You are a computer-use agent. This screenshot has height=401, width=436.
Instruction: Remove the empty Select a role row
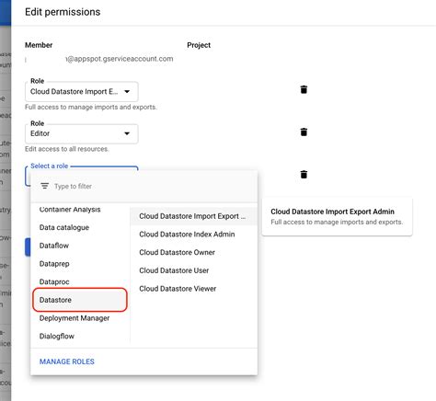pyautogui.click(x=304, y=174)
